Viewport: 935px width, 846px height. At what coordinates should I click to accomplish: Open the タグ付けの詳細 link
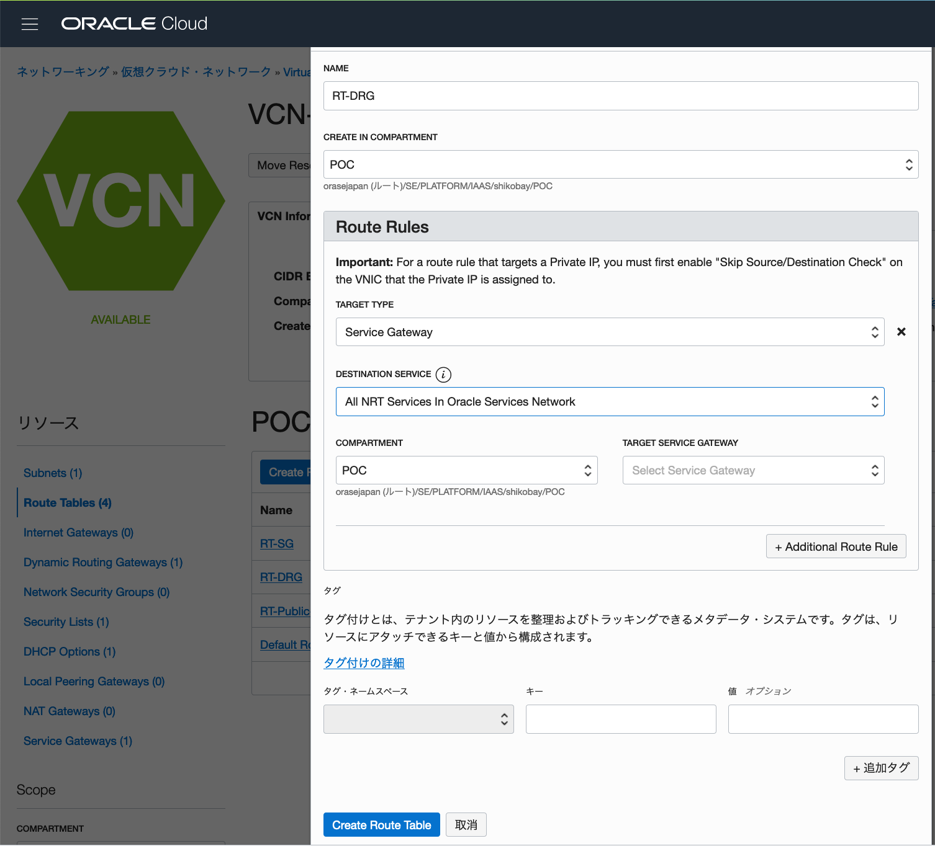pos(364,663)
